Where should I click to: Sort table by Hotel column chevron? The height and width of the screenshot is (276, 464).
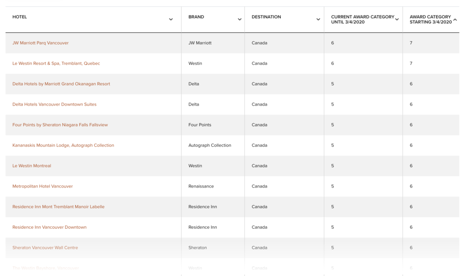click(x=171, y=19)
